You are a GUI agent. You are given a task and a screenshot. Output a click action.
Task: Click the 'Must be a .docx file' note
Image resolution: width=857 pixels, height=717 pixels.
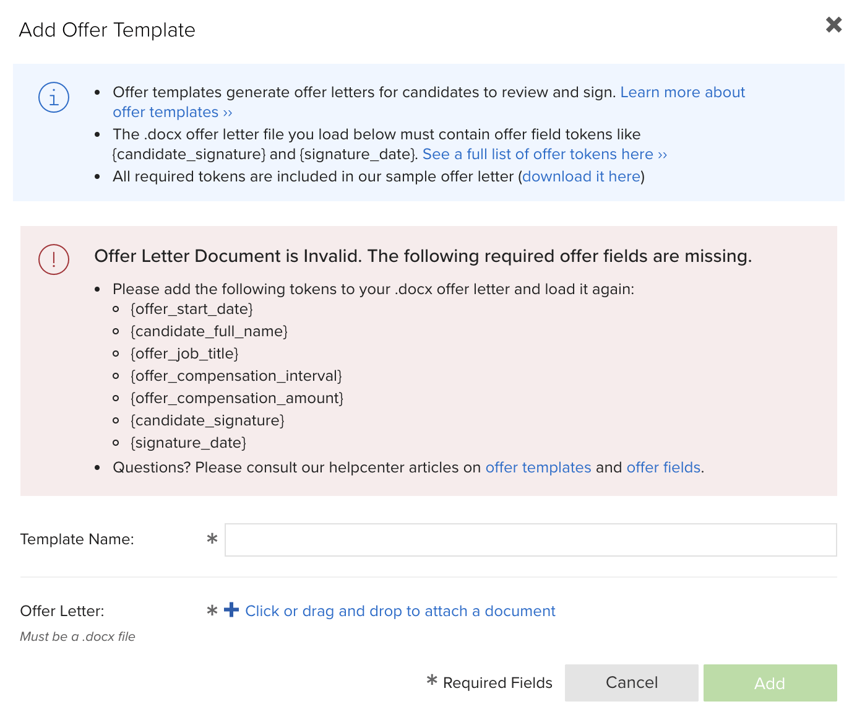coord(77,637)
